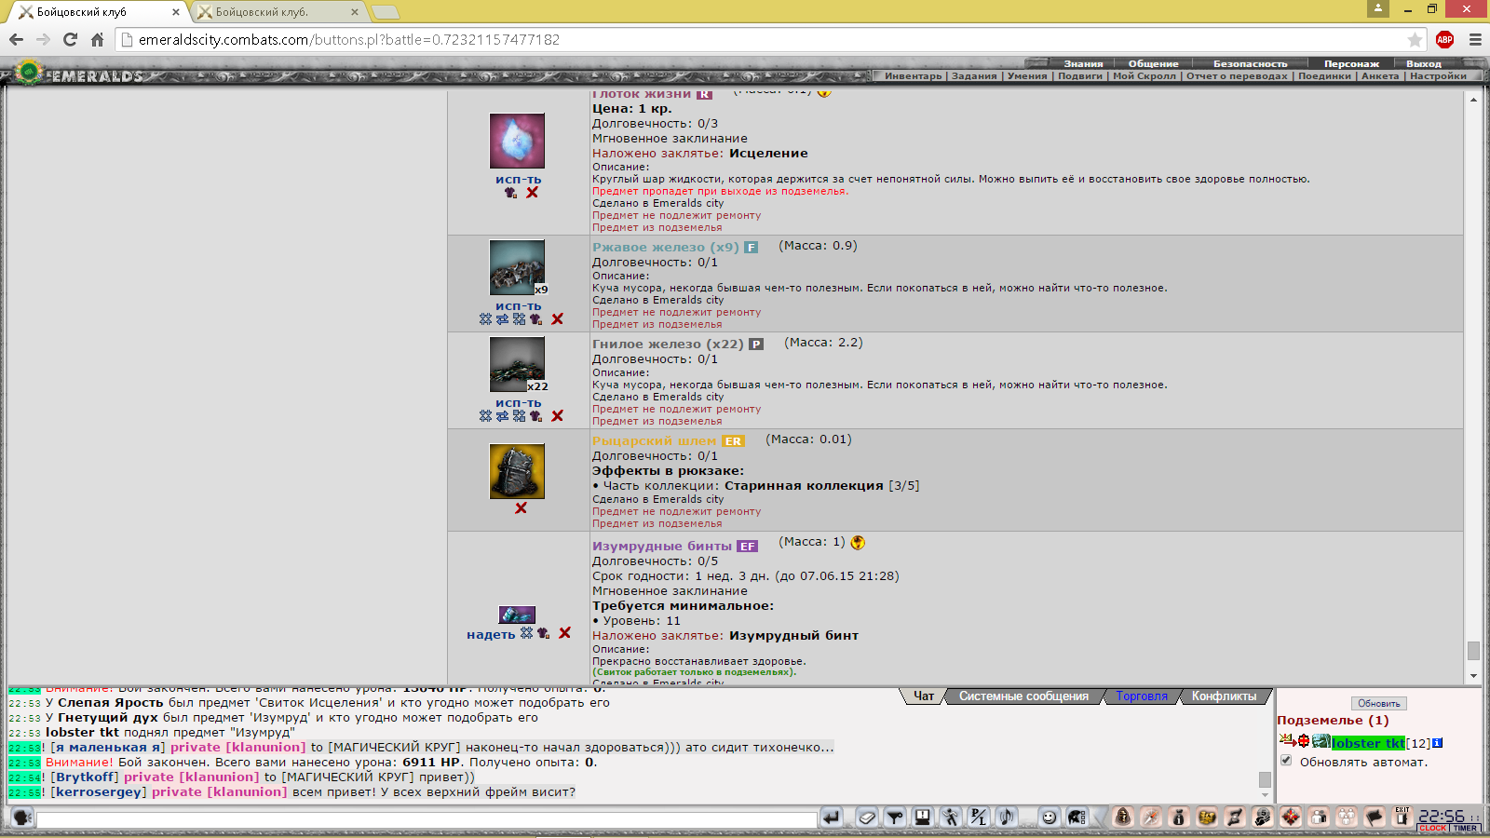The image size is (1490, 838).
Task: Open Инвентарь submenu link
Action: pos(913,76)
